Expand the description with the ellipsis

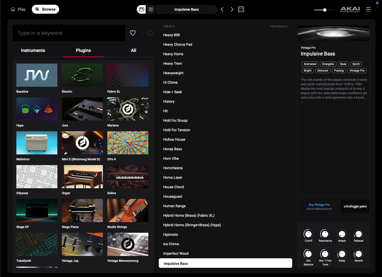[x=303, y=102]
